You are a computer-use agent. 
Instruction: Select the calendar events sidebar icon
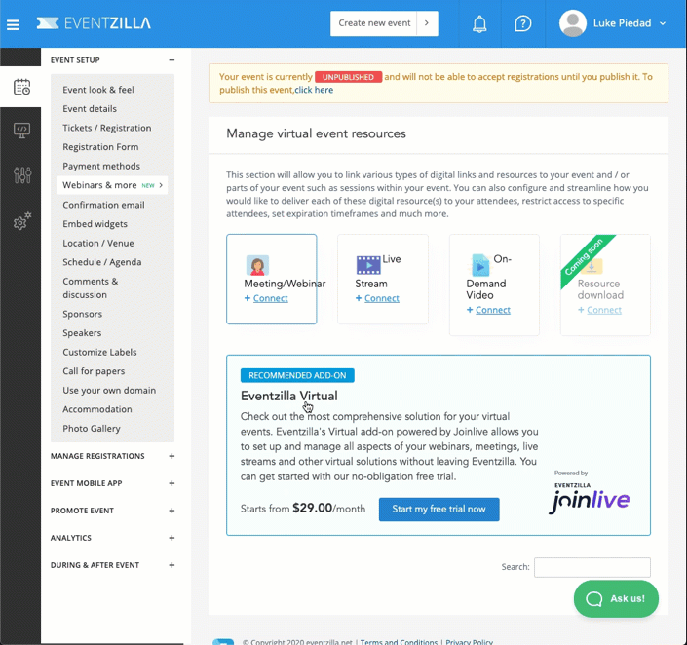(21, 87)
